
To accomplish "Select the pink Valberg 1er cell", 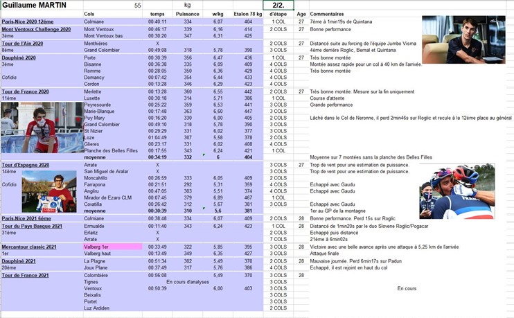I will pyautogui.click(x=113, y=247).
